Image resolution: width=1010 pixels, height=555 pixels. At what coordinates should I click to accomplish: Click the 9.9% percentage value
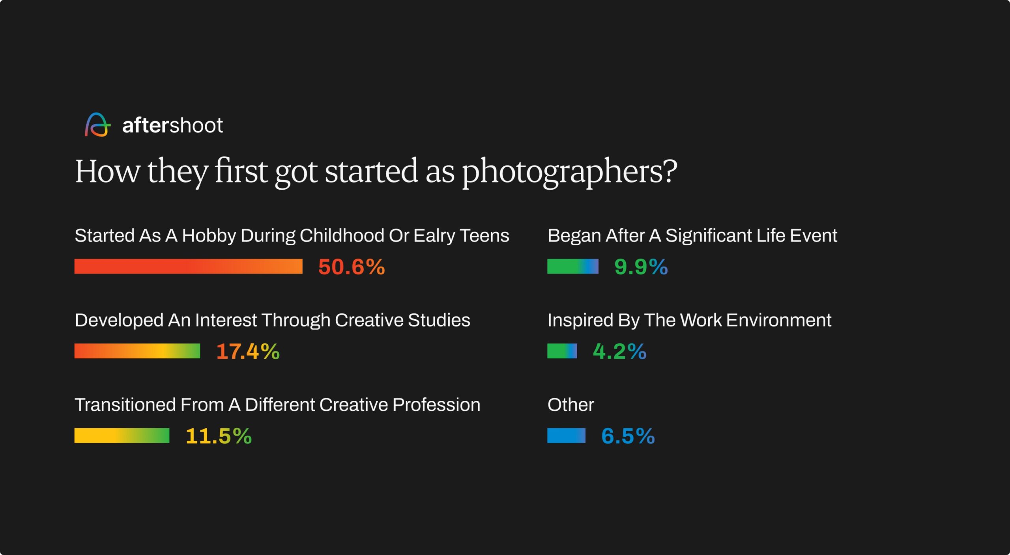point(641,267)
